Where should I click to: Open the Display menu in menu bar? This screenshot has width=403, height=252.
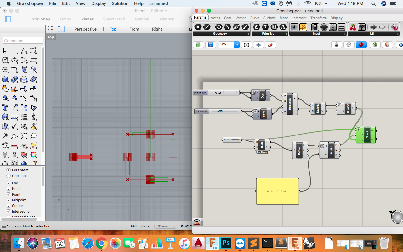[x=99, y=3]
